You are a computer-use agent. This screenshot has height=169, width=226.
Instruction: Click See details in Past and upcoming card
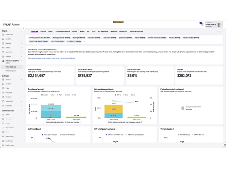[x=189, y=109]
